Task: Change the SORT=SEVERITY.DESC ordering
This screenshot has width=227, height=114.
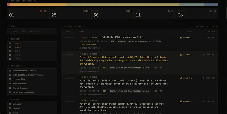Action: [207, 26]
